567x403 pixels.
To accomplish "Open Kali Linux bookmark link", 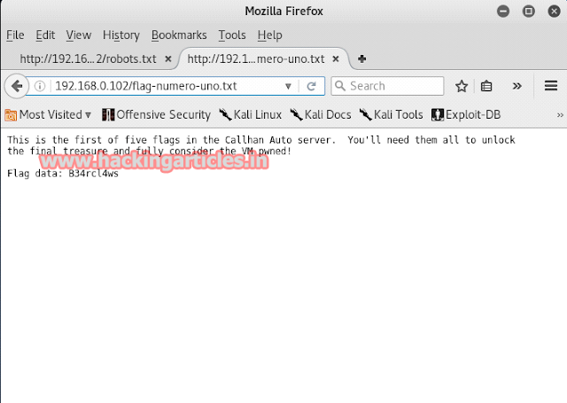I will pos(258,115).
